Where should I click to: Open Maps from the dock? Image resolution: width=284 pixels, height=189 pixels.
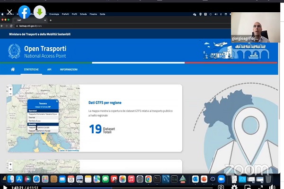point(97,179)
